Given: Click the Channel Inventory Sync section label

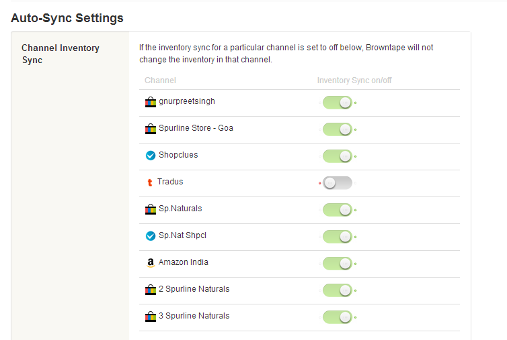Looking at the screenshot, I should 60,54.
